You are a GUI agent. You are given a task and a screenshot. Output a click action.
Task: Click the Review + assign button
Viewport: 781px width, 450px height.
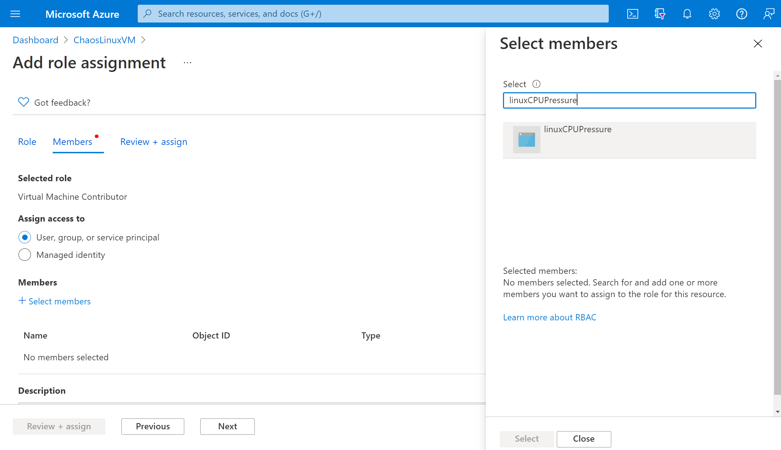click(x=59, y=426)
